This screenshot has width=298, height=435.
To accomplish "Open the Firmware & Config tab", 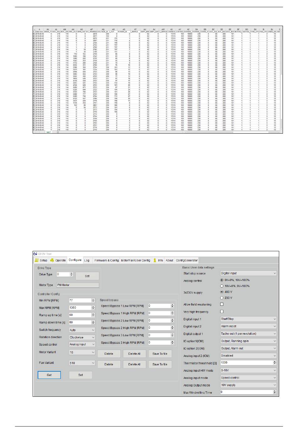I will click(x=107, y=260).
